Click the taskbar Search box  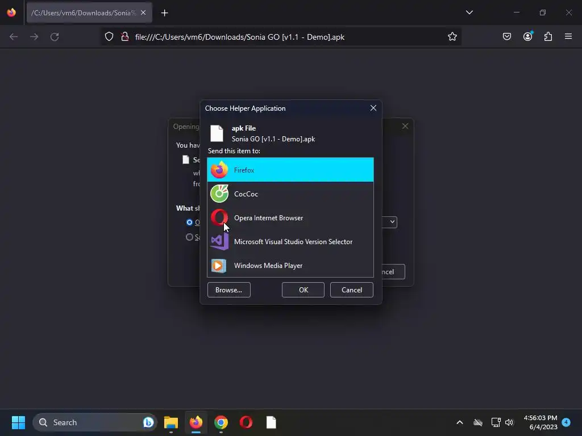pyautogui.click(x=95, y=422)
